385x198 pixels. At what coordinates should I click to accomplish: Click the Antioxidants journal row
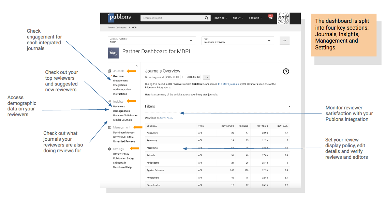(217, 163)
